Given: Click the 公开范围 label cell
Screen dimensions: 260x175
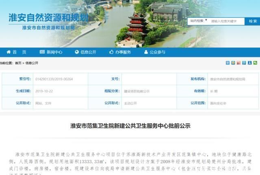Looking at the screenshot, I should point(192,103).
